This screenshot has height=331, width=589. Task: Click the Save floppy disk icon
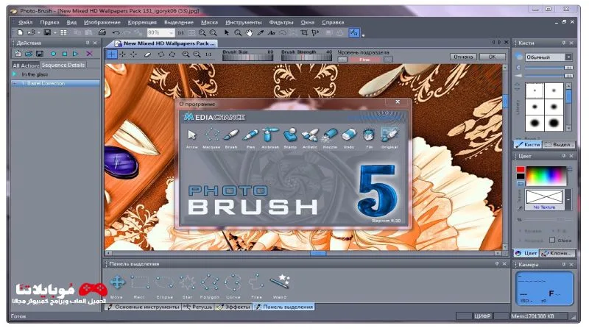[x=47, y=32]
